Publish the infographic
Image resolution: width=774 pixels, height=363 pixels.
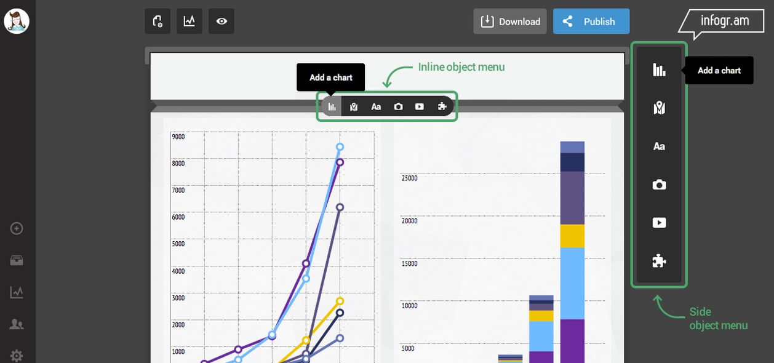click(x=591, y=22)
